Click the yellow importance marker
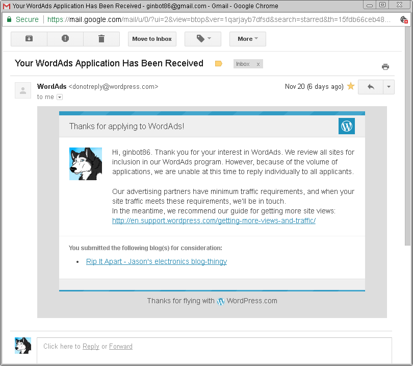The height and width of the screenshot is (366, 413). 219,64
